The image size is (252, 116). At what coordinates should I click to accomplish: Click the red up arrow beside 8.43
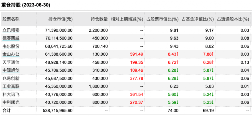(x=177, y=54)
